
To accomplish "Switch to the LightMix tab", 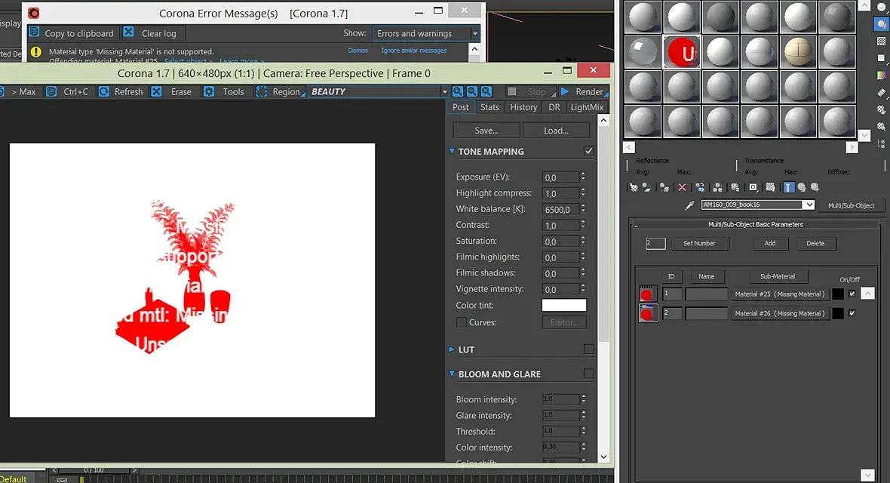I will [587, 107].
